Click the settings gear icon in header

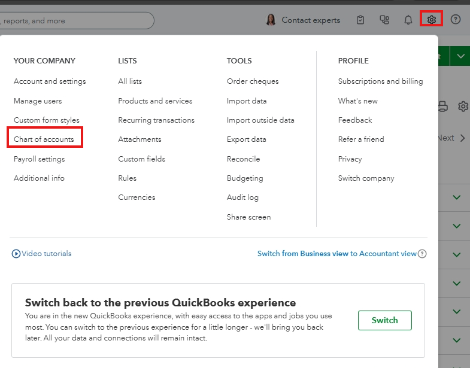point(431,20)
